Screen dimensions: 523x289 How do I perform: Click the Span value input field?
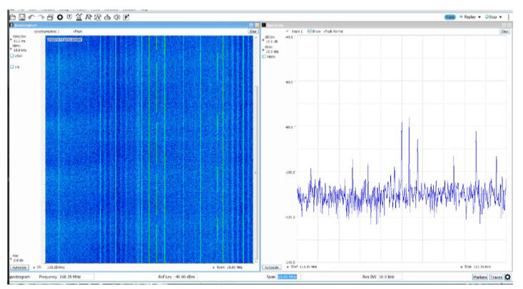pyautogui.click(x=287, y=277)
